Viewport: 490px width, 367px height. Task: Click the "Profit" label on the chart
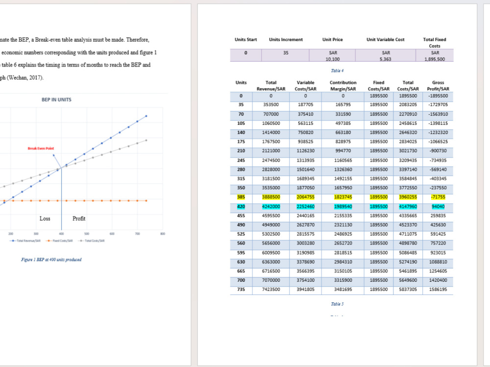(79, 219)
